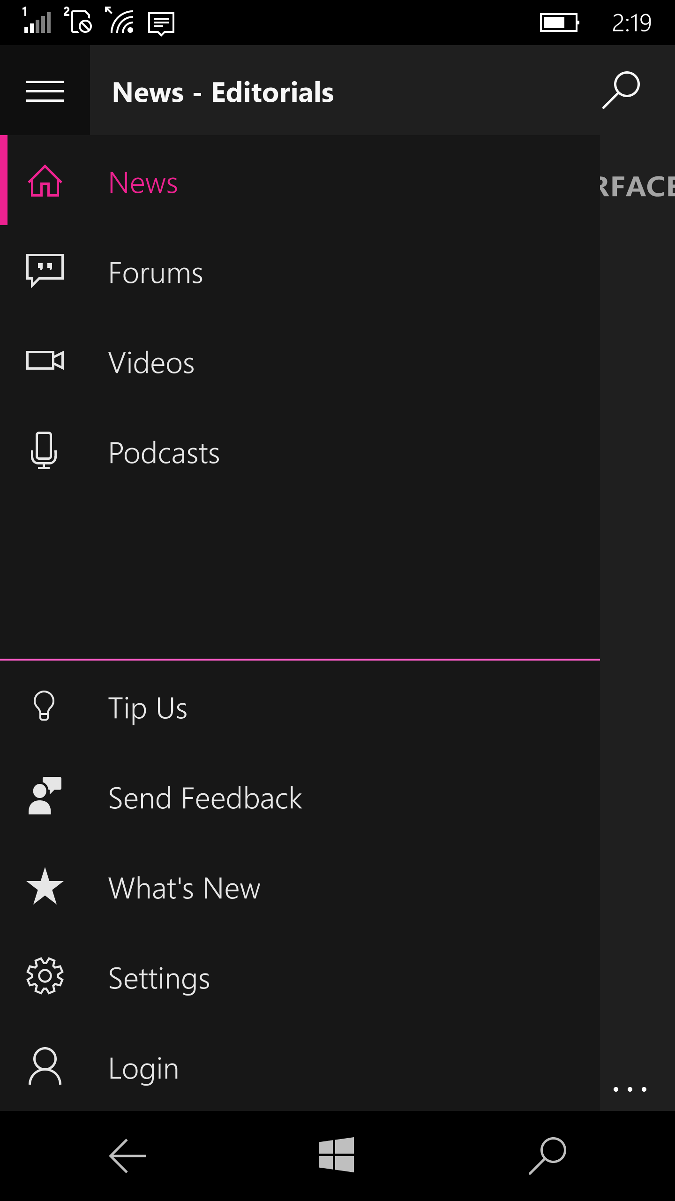Show What's New
675x1201 pixels.
(184, 888)
